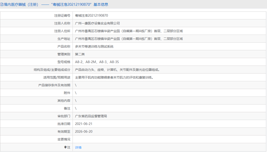Click the 结构及组成/主要组成成分 label
The image size is (267, 152).
click(x=52, y=70)
